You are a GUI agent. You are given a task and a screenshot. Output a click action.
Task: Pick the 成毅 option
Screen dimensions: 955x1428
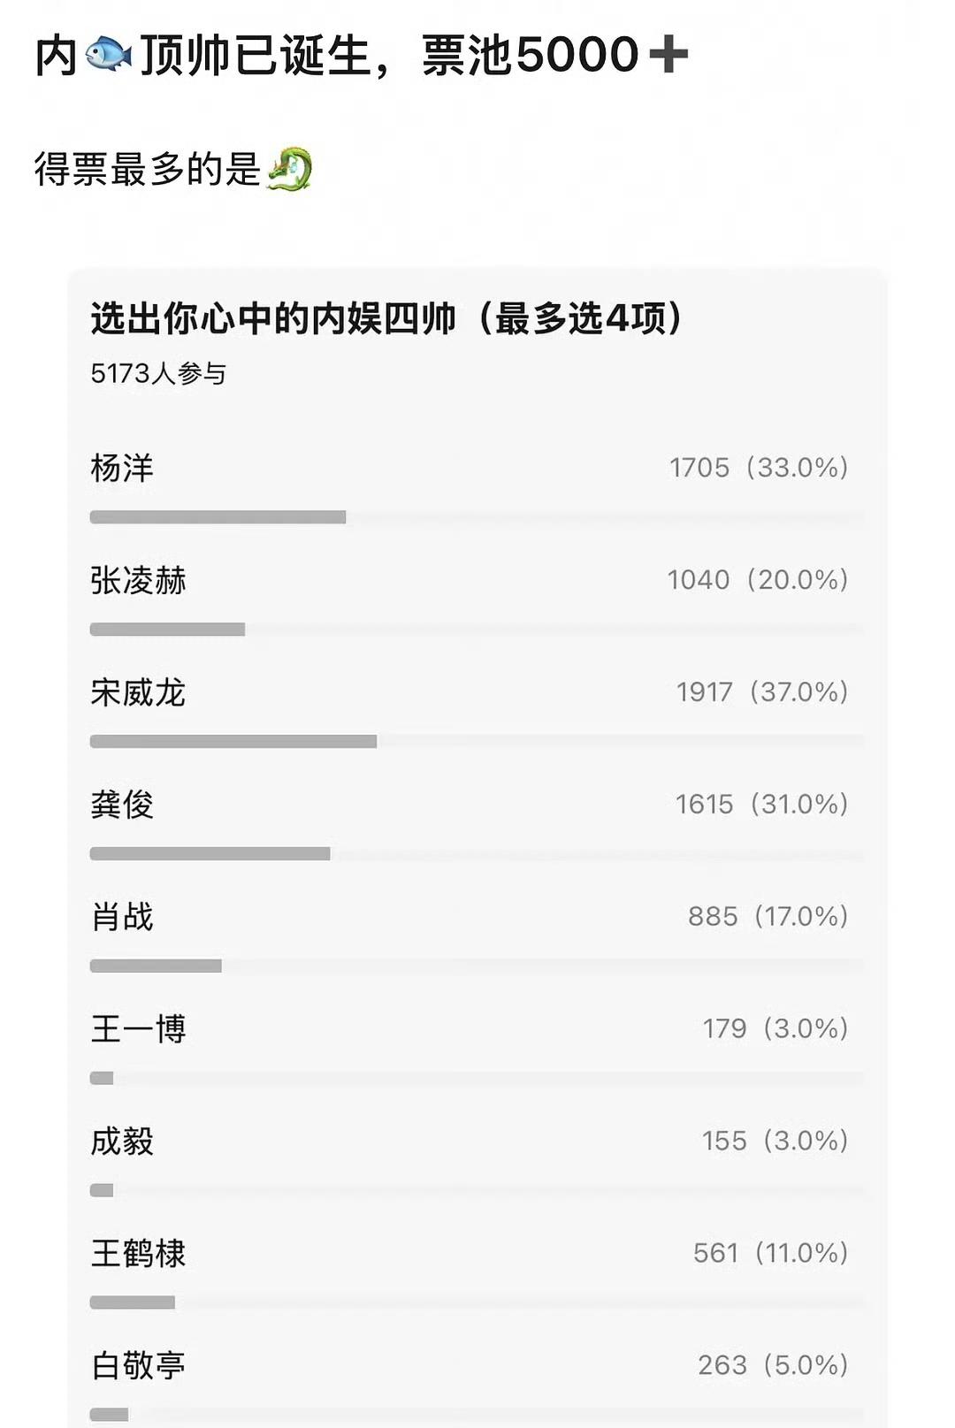pyautogui.click(x=477, y=1162)
